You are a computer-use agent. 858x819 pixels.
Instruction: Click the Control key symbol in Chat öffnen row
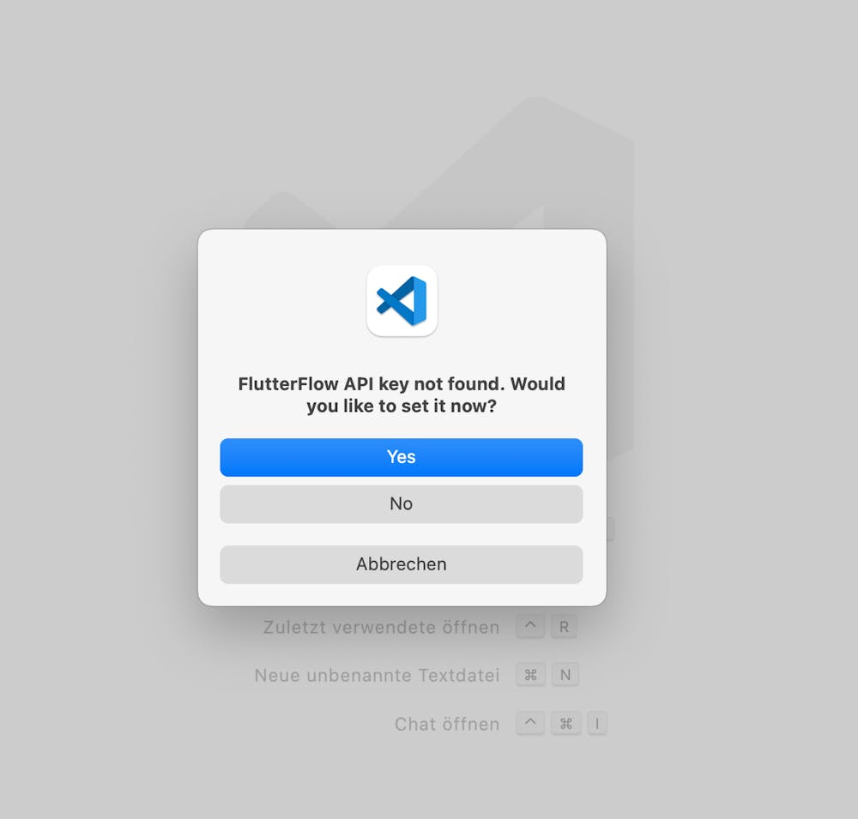point(530,723)
